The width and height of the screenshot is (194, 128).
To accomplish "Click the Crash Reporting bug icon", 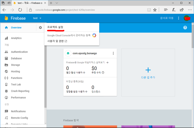I will point(6,91).
